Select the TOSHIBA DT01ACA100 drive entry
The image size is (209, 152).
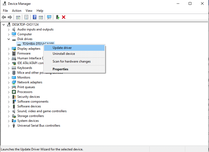click(36, 44)
